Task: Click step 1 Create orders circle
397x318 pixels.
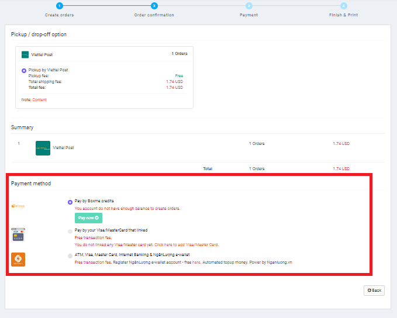Action: pos(59,6)
